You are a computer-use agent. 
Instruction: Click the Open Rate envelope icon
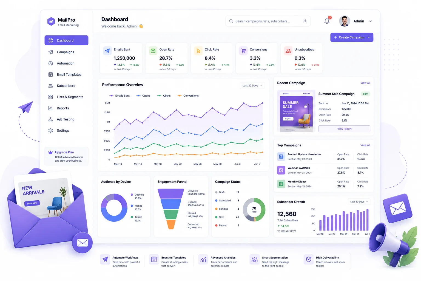153,51
